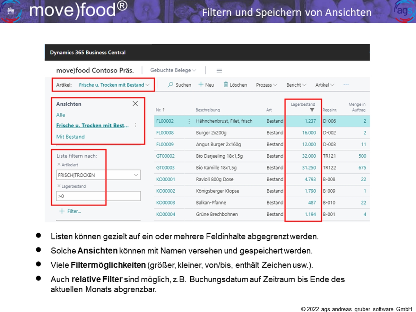416x312 pixels.
Task: Open item FL00002
Action: pyautogui.click(x=165, y=121)
